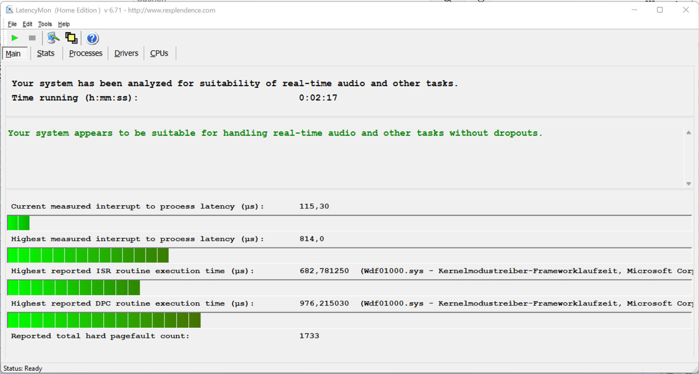Screen dimensions: 699x374
Task: Click the LatencyMon title bar app icon
Action: pyautogui.click(x=9, y=10)
